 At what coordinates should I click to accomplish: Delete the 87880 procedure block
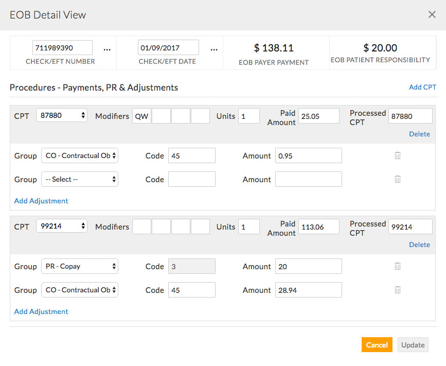click(x=419, y=134)
